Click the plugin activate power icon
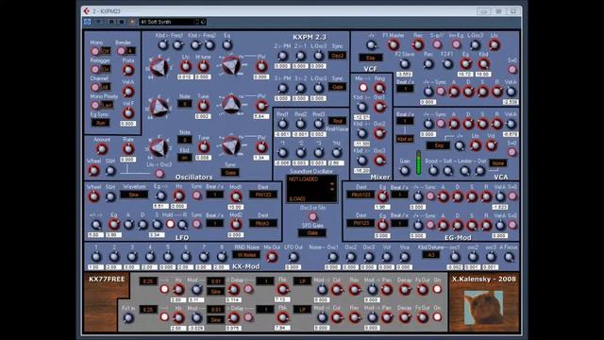604x340 pixels. tap(88, 22)
